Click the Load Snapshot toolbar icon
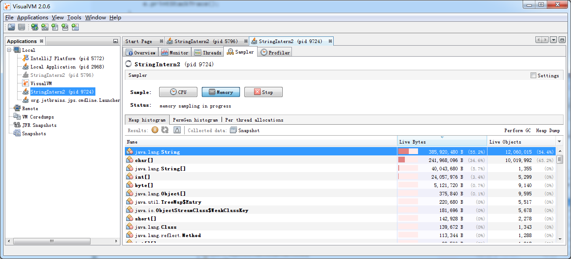Screen dimensions: 571x259 [x=11, y=27]
